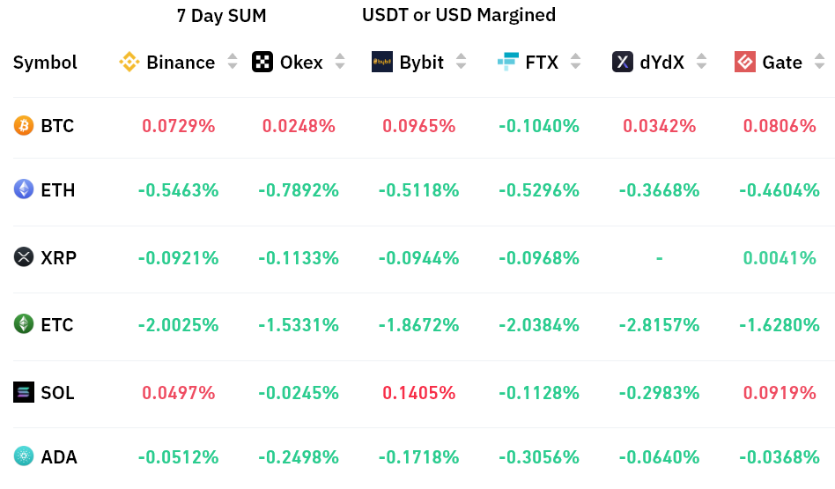Sort table by FTX column arrows
835x489 pixels.
(x=576, y=62)
